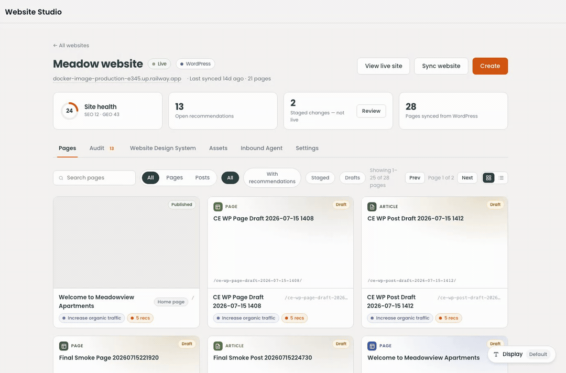Click article icon on Final Smoke Post card
The height and width of the screenshot is (373, 566).
[217, 346]
